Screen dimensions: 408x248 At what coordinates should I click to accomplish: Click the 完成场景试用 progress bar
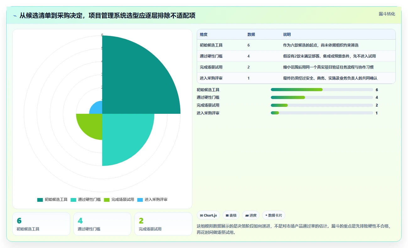click(x=322, y=105)
